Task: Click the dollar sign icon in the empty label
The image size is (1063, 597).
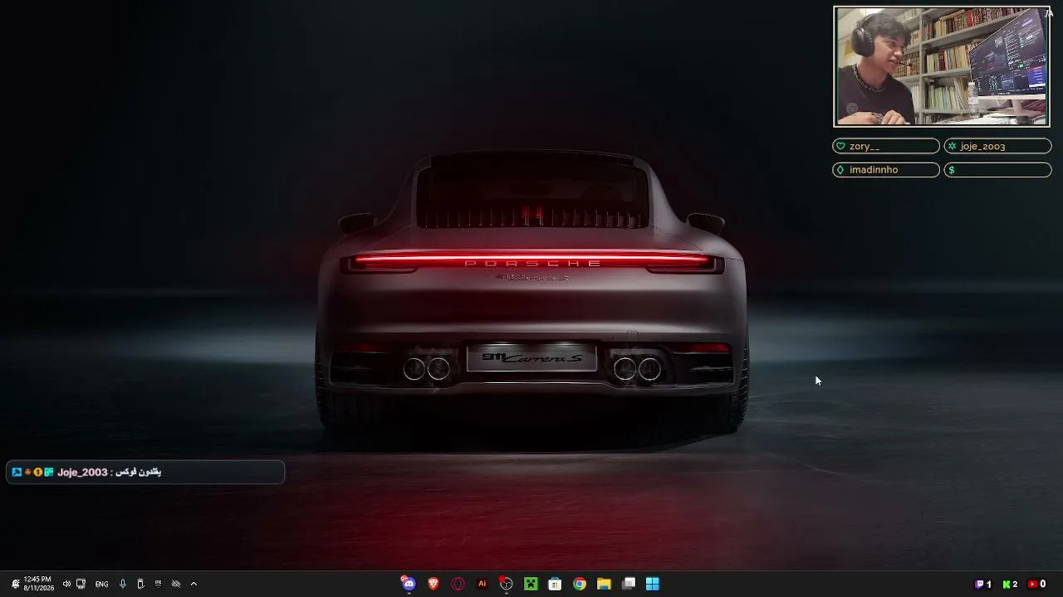Action: click(952, 170)
